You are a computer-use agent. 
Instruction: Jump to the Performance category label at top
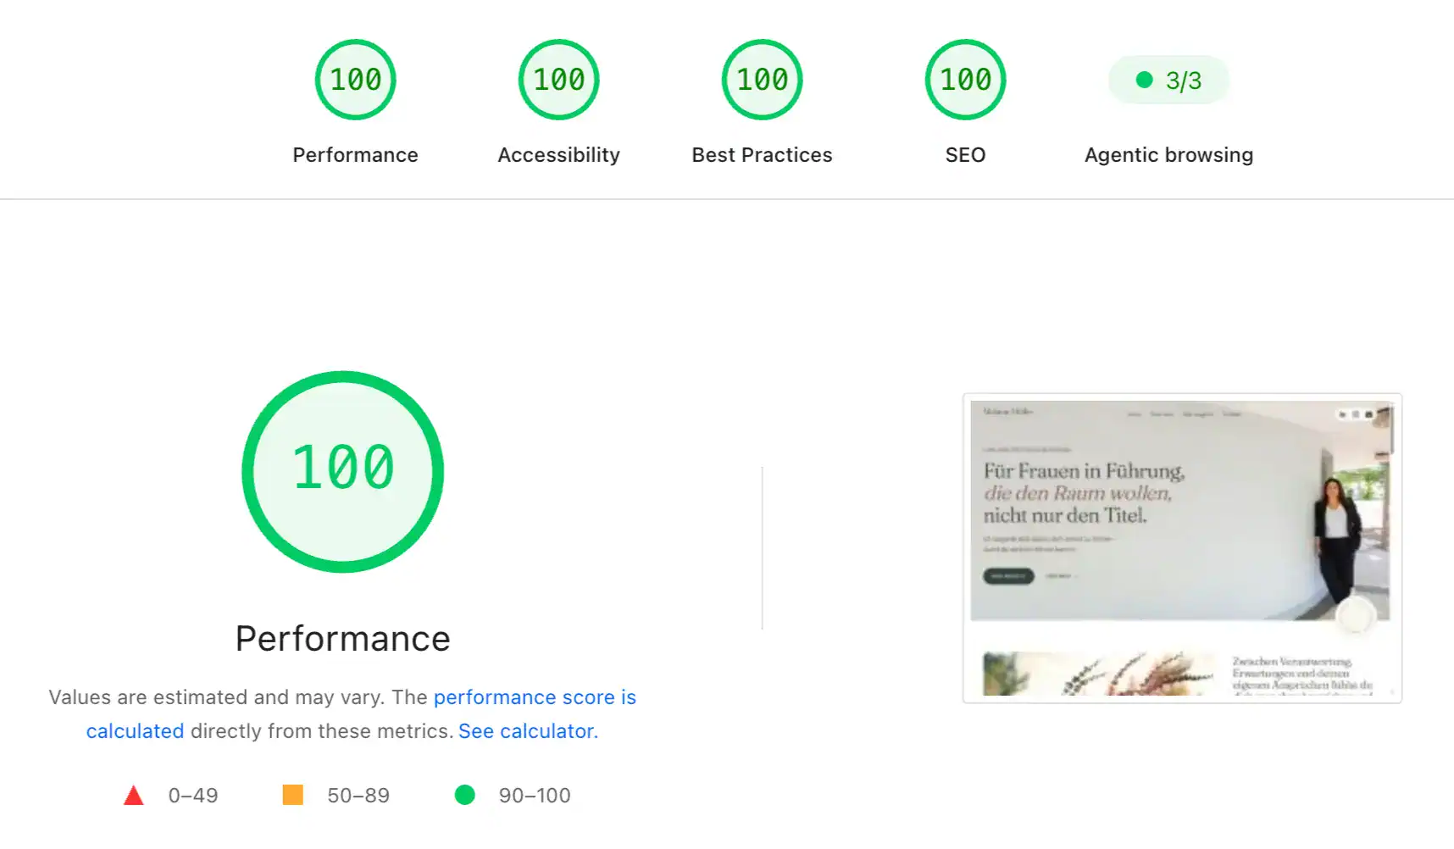point(355,155)
